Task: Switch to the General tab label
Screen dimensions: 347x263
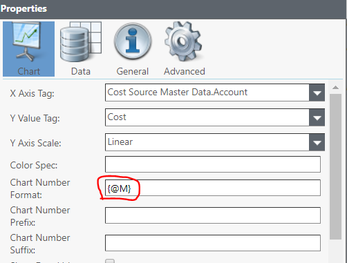Action: (133, 71)
